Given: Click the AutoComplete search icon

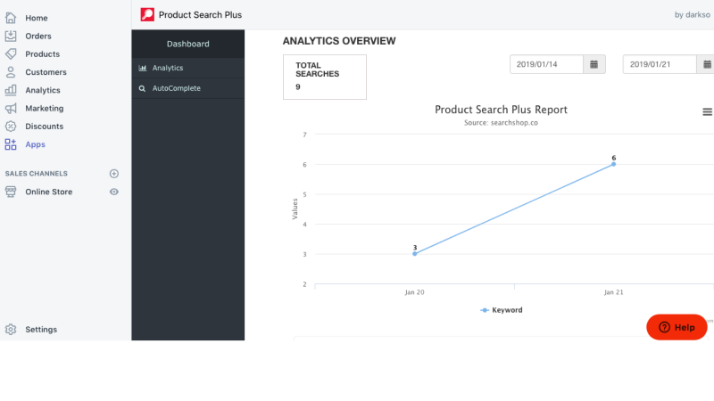Looking at the screenshot, I should (142, 88).
